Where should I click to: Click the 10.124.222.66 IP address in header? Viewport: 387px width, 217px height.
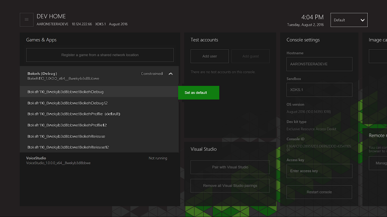pos(82,24)
